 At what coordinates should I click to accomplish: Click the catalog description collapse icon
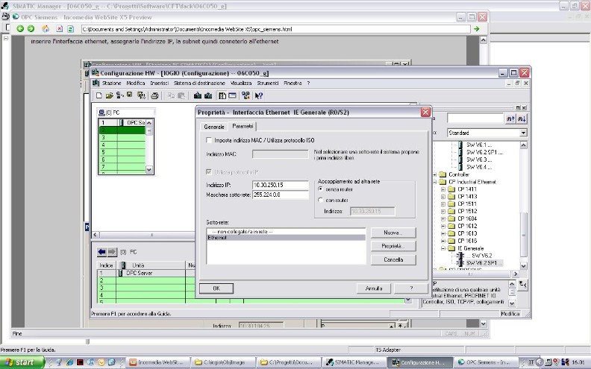click(522, 284)
